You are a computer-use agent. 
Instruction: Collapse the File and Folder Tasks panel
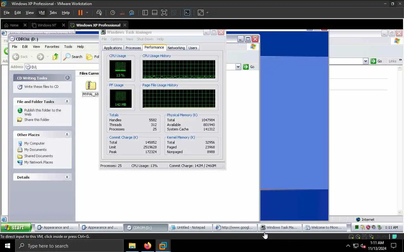[x=67, y=101]
